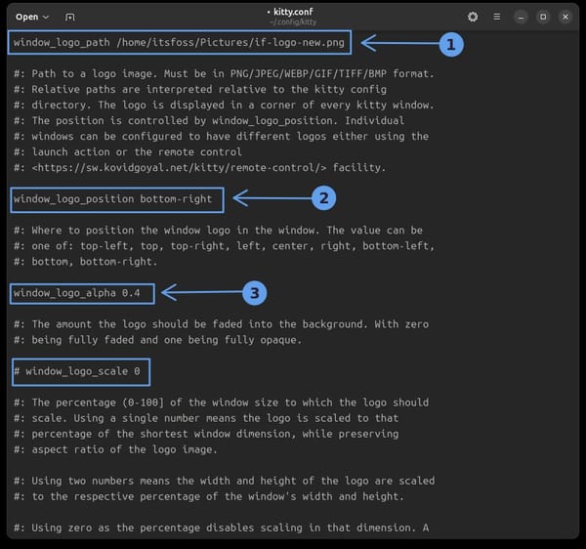Click line 'bottom, bottom-right.'
The image size is (586, 549).
click(86, 262)
